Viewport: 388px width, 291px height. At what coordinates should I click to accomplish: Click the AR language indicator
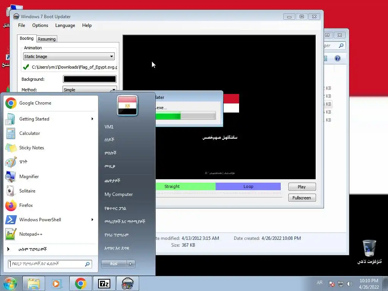319,283
